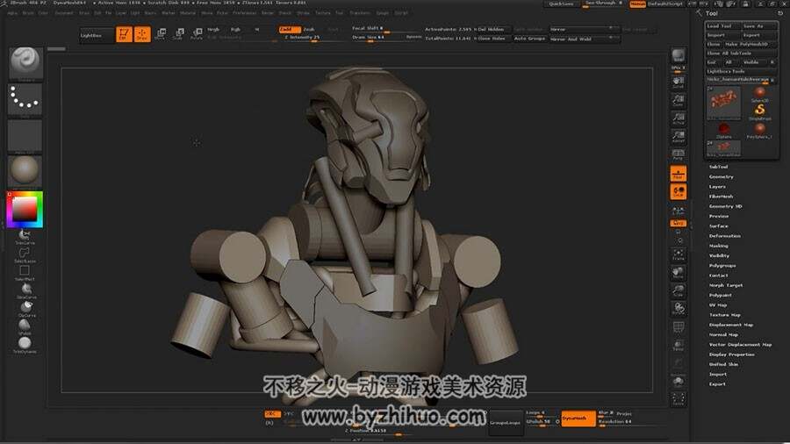
Task: Select the TrimDynamic brush icon
Action: 25,345
